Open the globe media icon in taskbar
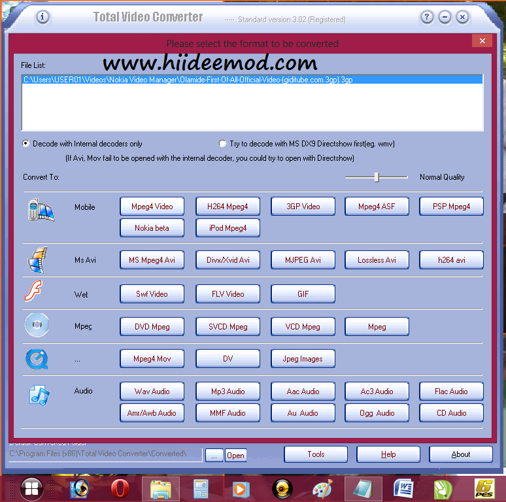Viewport: 506px width, 502px height. 79,488
